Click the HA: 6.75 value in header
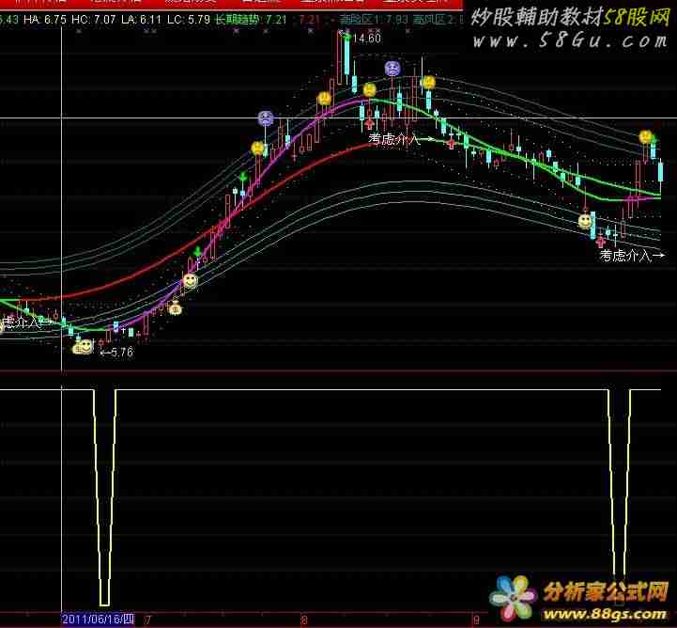 [45, 20]
